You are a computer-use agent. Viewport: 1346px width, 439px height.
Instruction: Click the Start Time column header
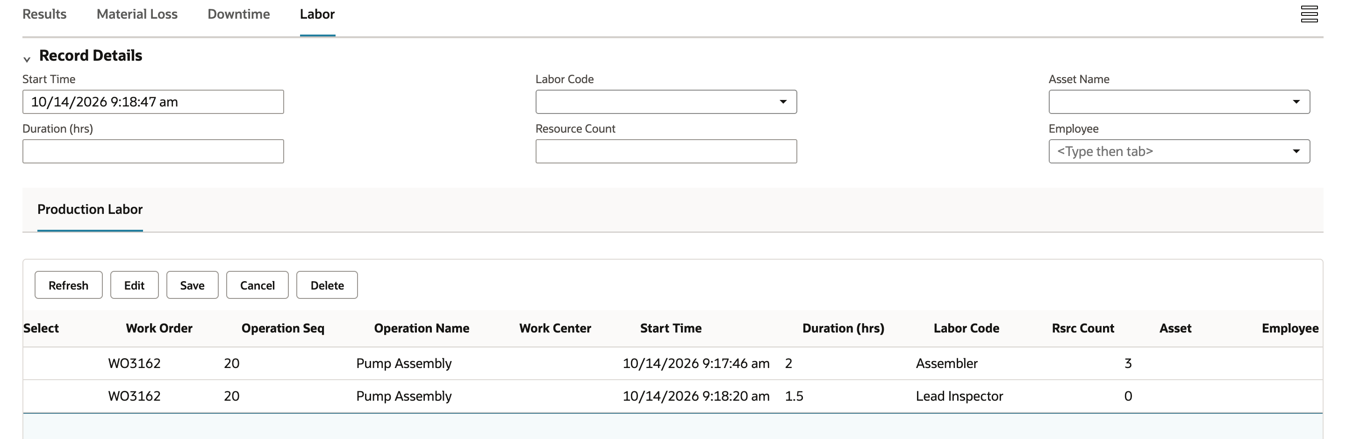(671, 328)
